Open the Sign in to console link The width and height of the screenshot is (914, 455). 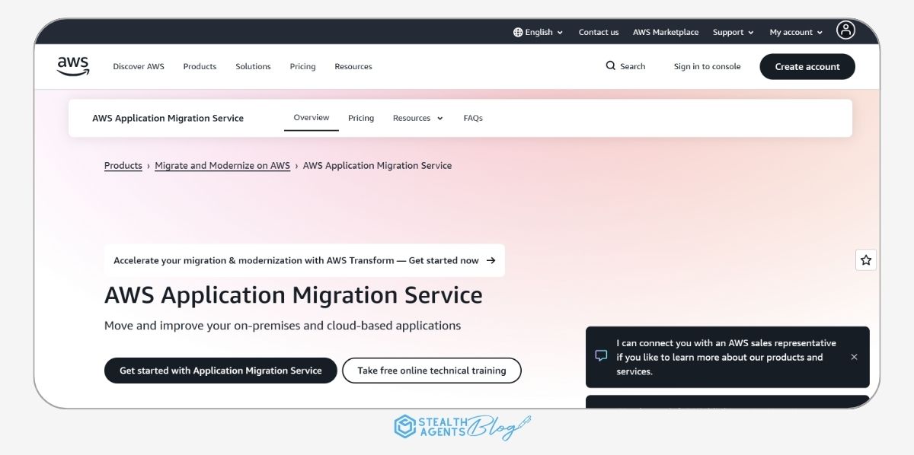coord(707,66)
